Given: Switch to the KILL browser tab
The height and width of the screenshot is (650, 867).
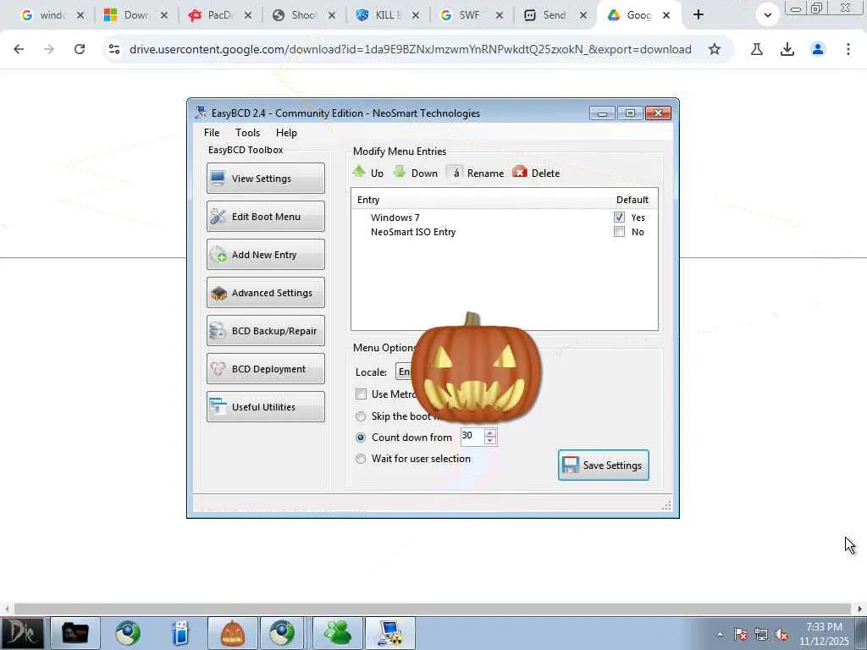Looking at the screenshot, I should click(x=388, y=15).
